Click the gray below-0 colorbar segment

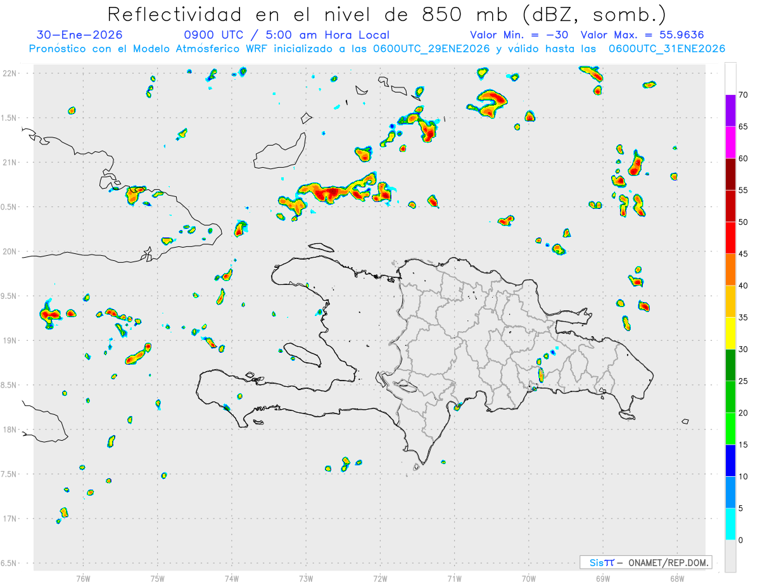point(730,556)
